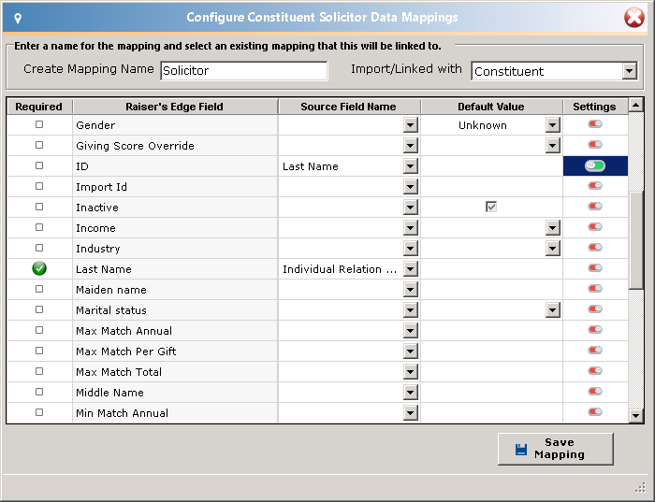Tick Required checkbox for Giving Score Override
This screenshot has width=655, height=502.
(39, 145)
